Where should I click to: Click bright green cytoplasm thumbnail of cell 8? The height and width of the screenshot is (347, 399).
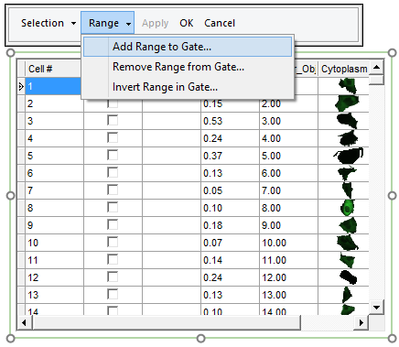pyautogui.click(x=348, y=208)
